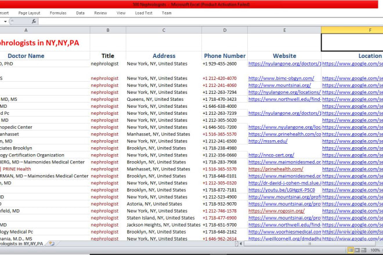Open the Data ribbon tab
Viewport: 383px width, 255px height.
pos(80,13)
